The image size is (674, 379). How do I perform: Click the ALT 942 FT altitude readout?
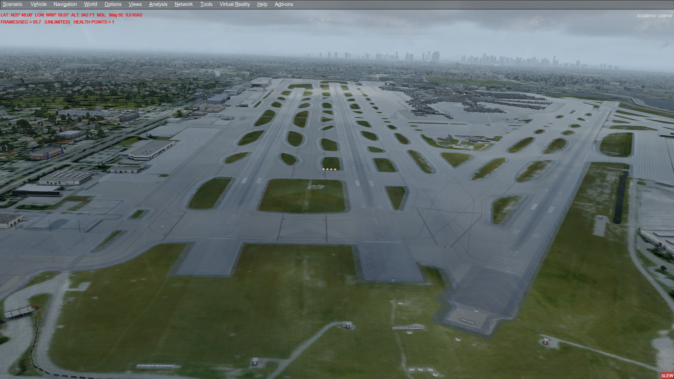[x=82, y=15]
